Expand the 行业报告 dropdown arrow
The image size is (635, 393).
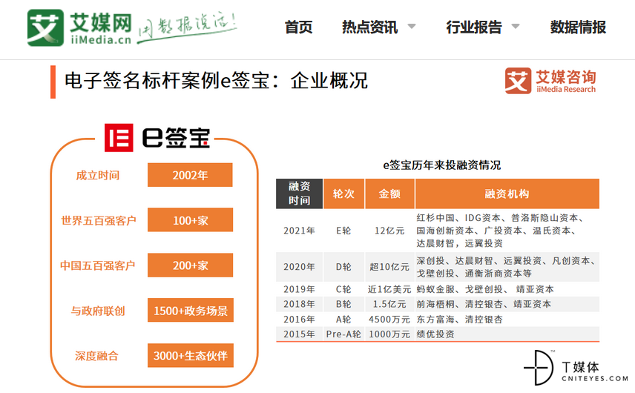(x=516, y=26)
